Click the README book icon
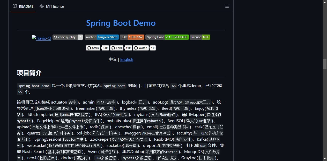Image resolution: width=327 pixels, height=161 pixels. click(x=15, y=6)
